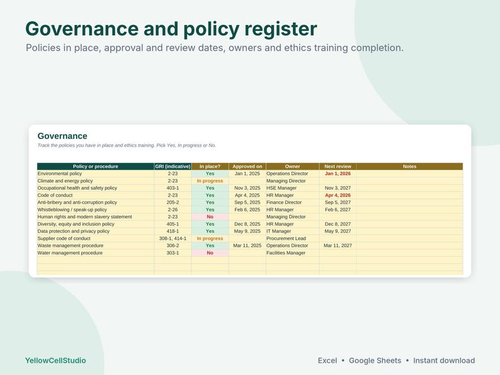Image resolution: width=500 pixels, height=375 pixels.
Task: Click the red 'Jan 1, 2026' review date
Action: [x=338, y=174]
